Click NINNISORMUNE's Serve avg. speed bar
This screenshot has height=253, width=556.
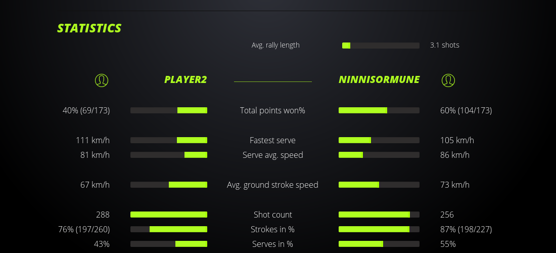379,155
